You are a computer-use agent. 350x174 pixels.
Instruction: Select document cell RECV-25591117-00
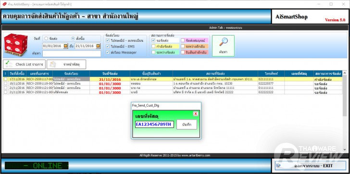coord(39,79)
